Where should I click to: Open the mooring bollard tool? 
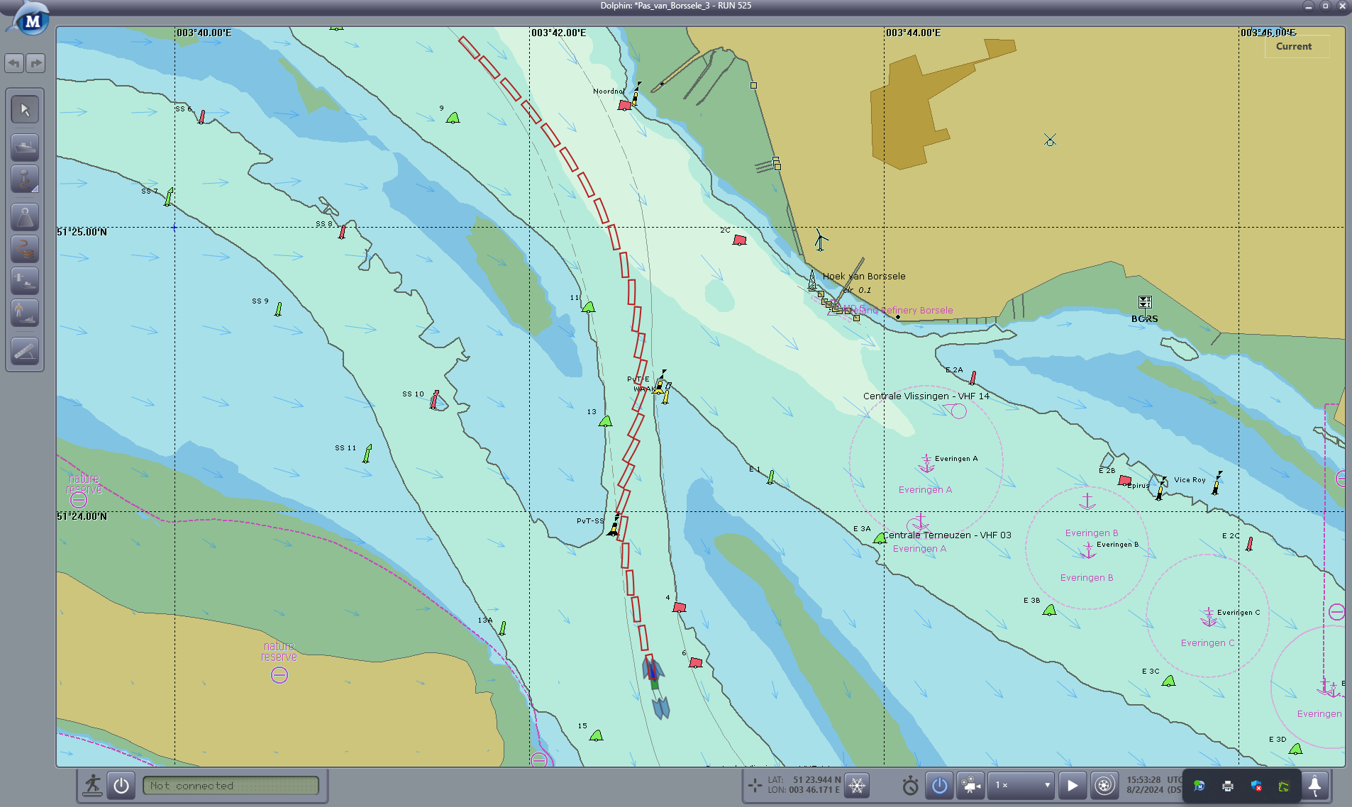25,179
